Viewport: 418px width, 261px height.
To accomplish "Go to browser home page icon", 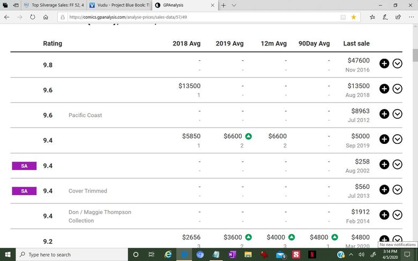I will coord(46,17).
